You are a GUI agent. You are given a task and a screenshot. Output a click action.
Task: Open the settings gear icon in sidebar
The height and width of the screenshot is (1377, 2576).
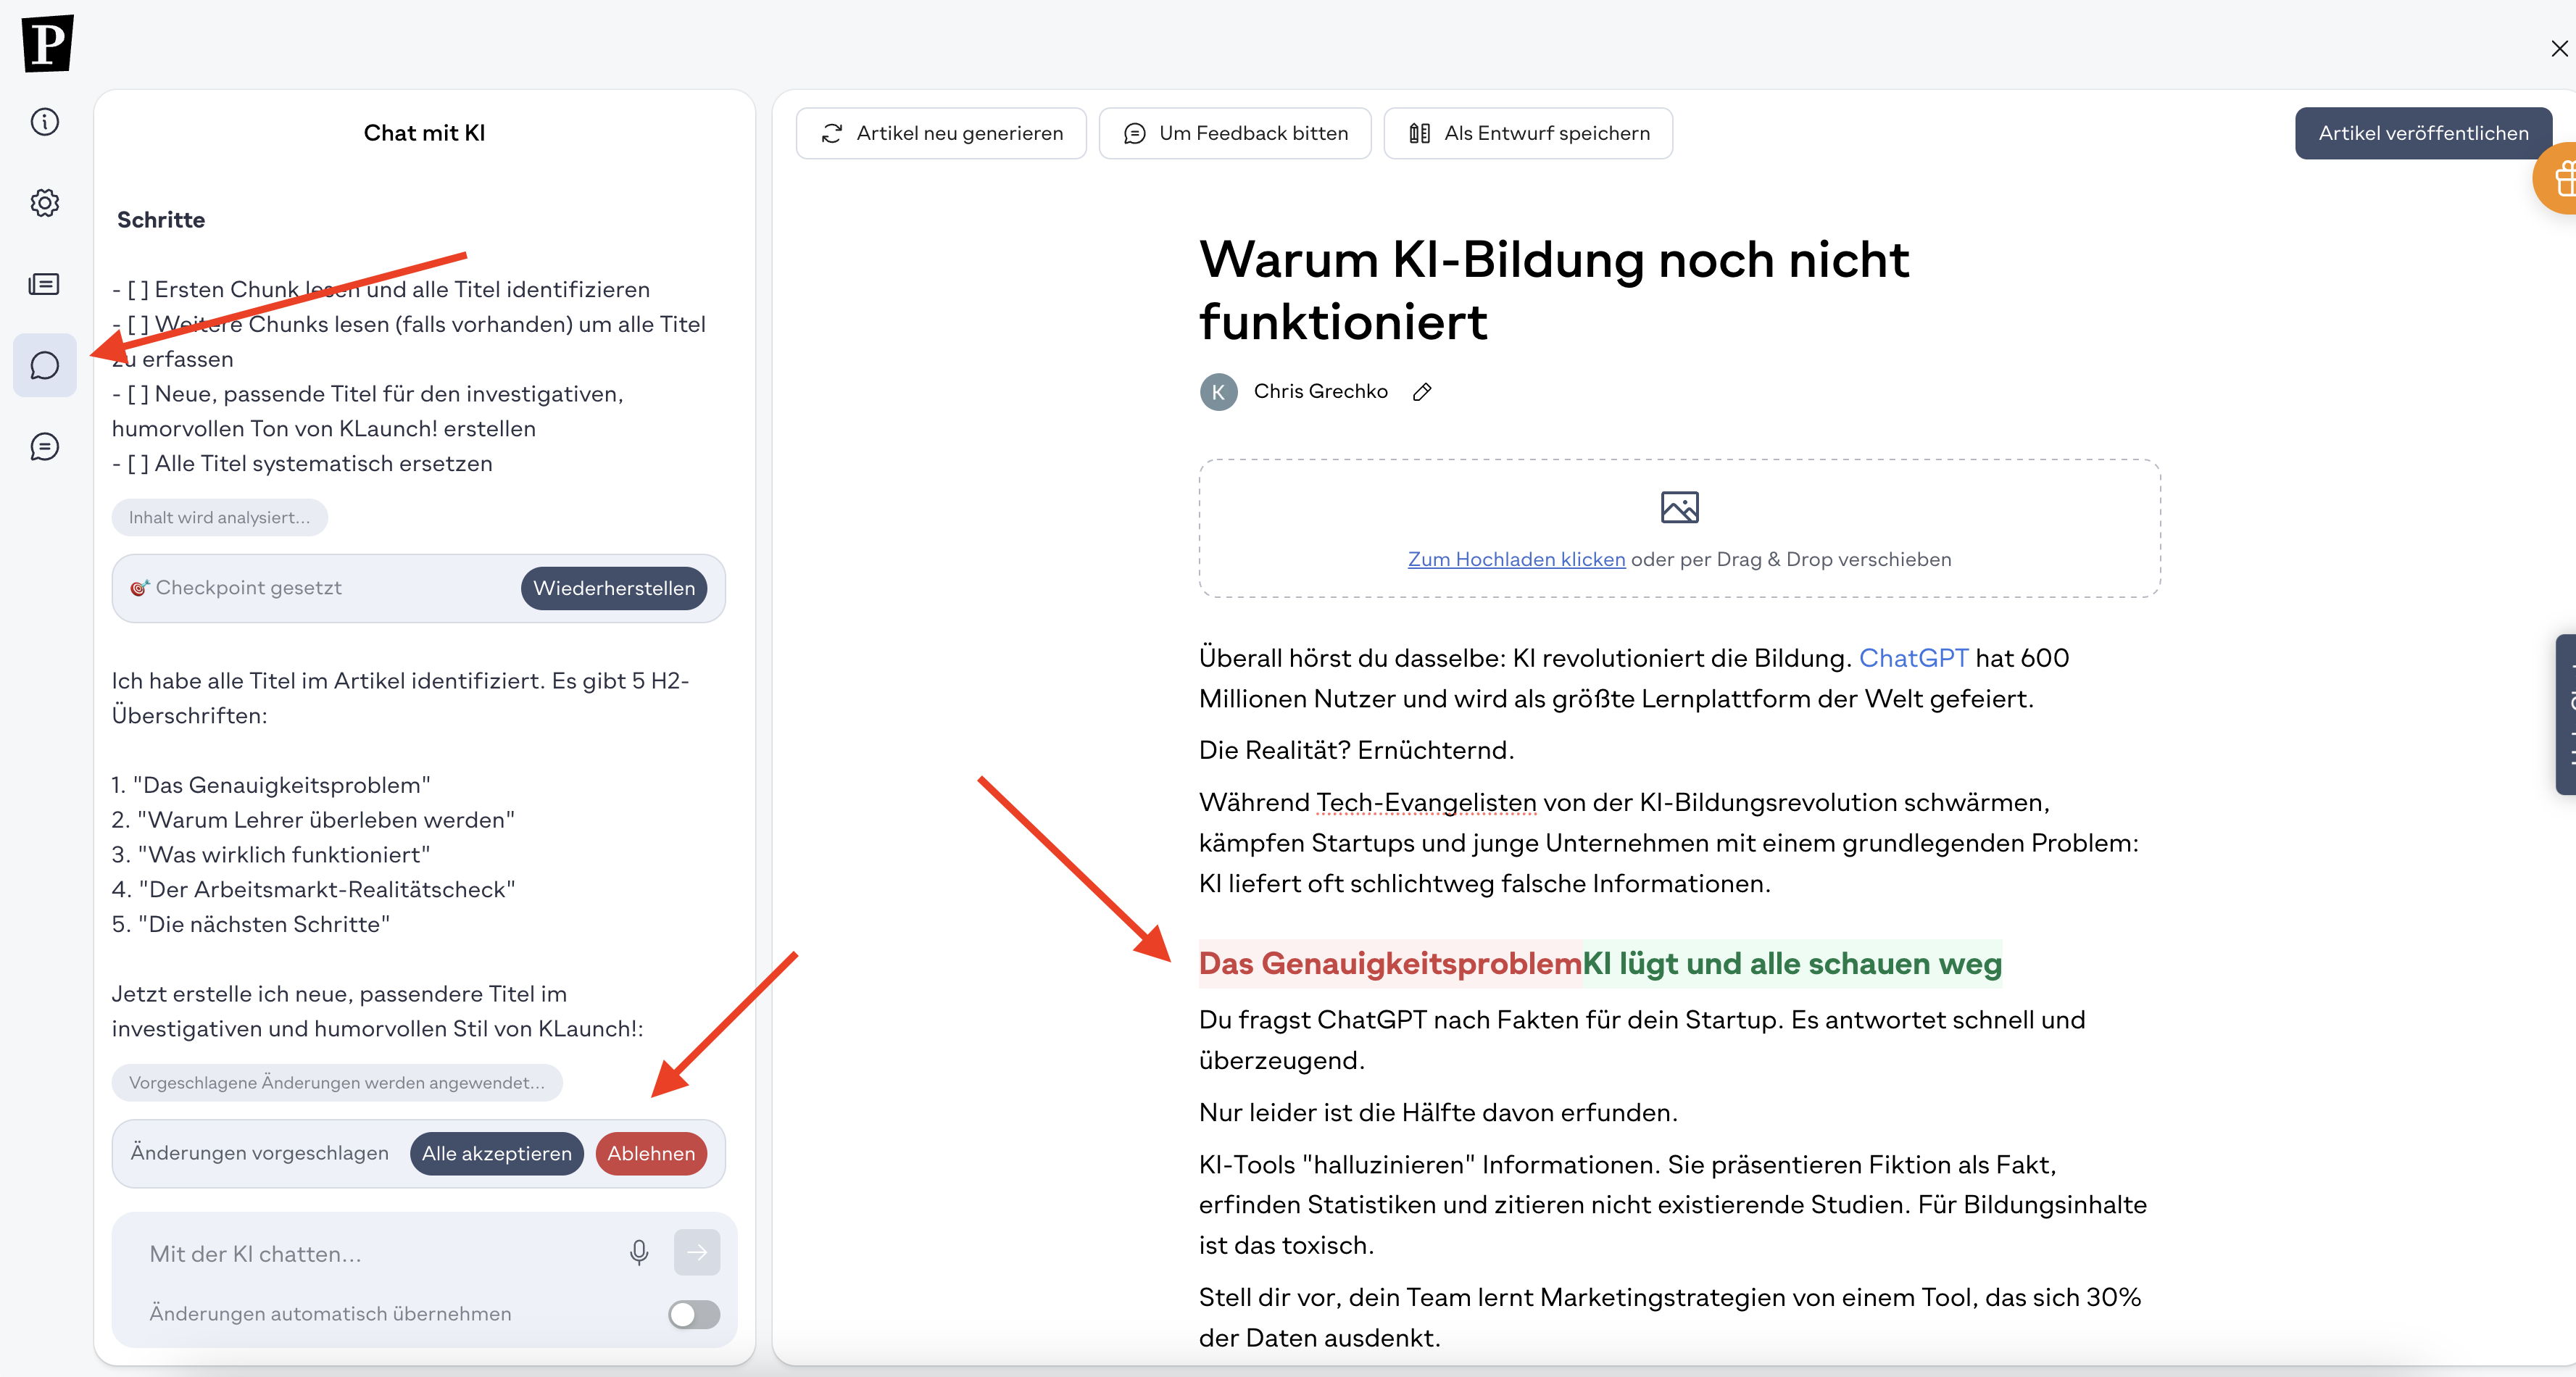(x=45, y=203)
